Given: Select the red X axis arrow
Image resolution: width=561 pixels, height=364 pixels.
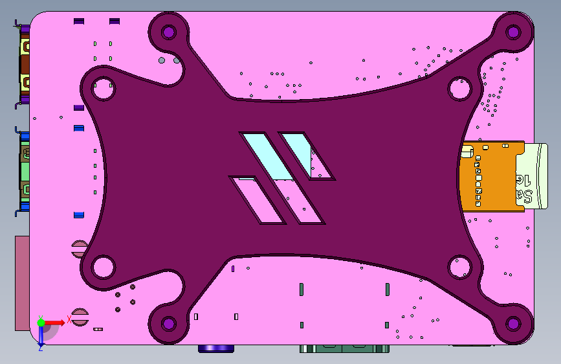Looking at the screenshot, I should click(x=55, y=323).
